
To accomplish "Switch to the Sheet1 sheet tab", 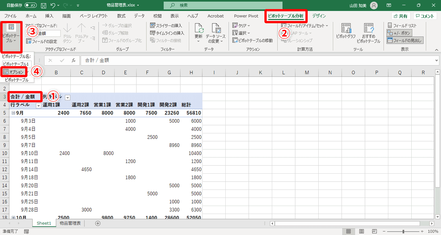I will pyautogui.click(x=44, y=223).
